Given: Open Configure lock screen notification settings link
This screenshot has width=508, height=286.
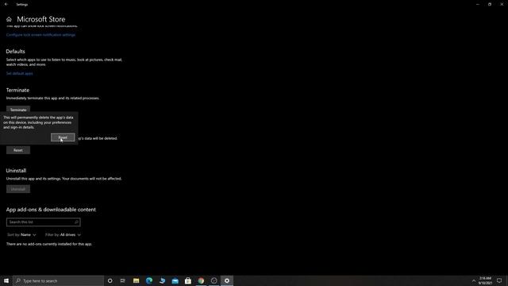Looking at the screenshot, I should point(40,35).
